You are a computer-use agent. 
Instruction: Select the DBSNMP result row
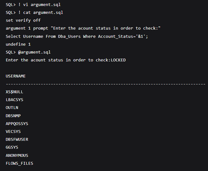pyautogui.click(x=13, y=116)
